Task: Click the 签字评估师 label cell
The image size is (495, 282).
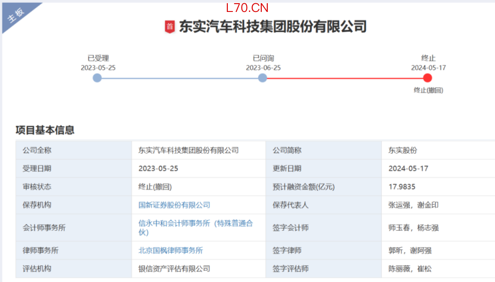Action: pos(324,269)
